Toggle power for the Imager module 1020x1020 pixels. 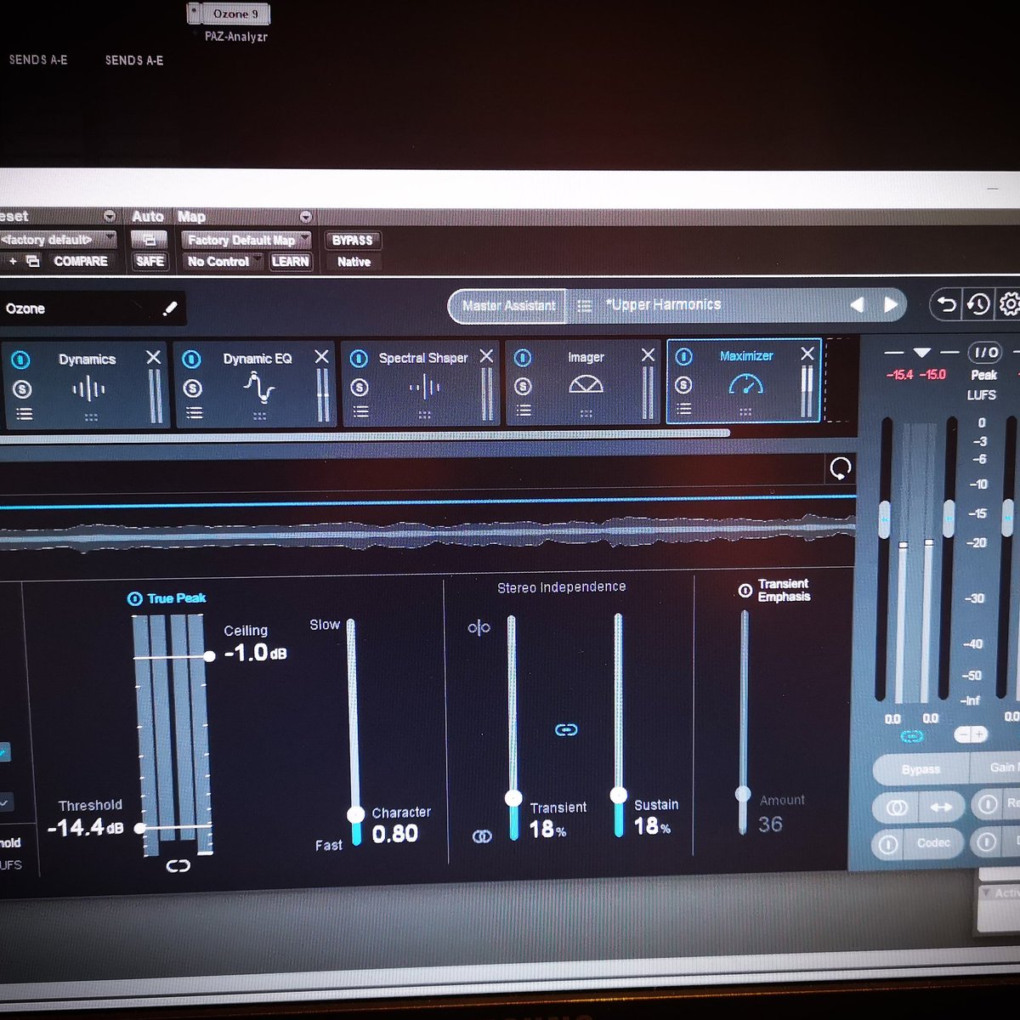523,357
